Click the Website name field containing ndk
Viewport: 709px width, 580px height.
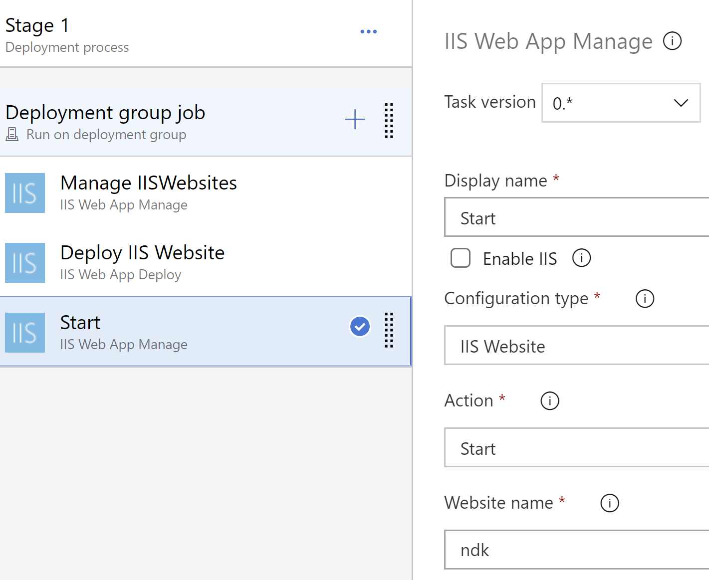[x=576, y=550]
